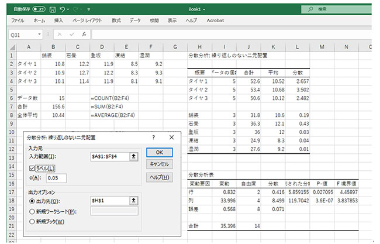Toggle the AutoSave (自動保存) switch
The image size is (380, 244).
click(39, 9)
